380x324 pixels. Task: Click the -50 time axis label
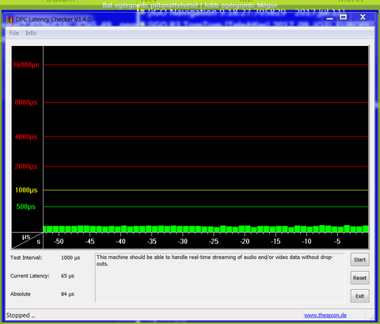click(x=59, y=242)
